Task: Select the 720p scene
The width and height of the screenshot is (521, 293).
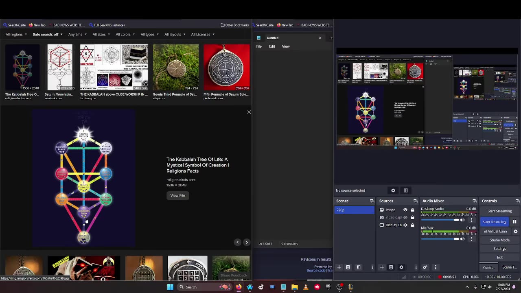Action: pyautogui.click(x=355, y=210)
